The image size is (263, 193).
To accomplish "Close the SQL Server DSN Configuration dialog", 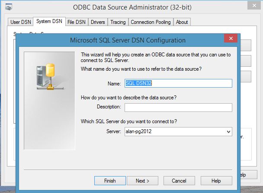I will 230,40.
